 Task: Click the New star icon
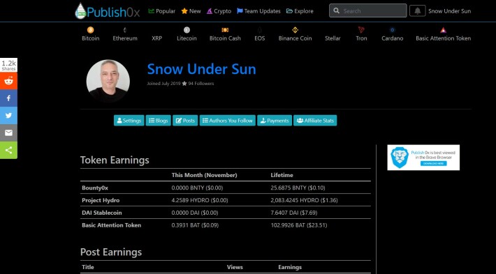pos(184,11)
